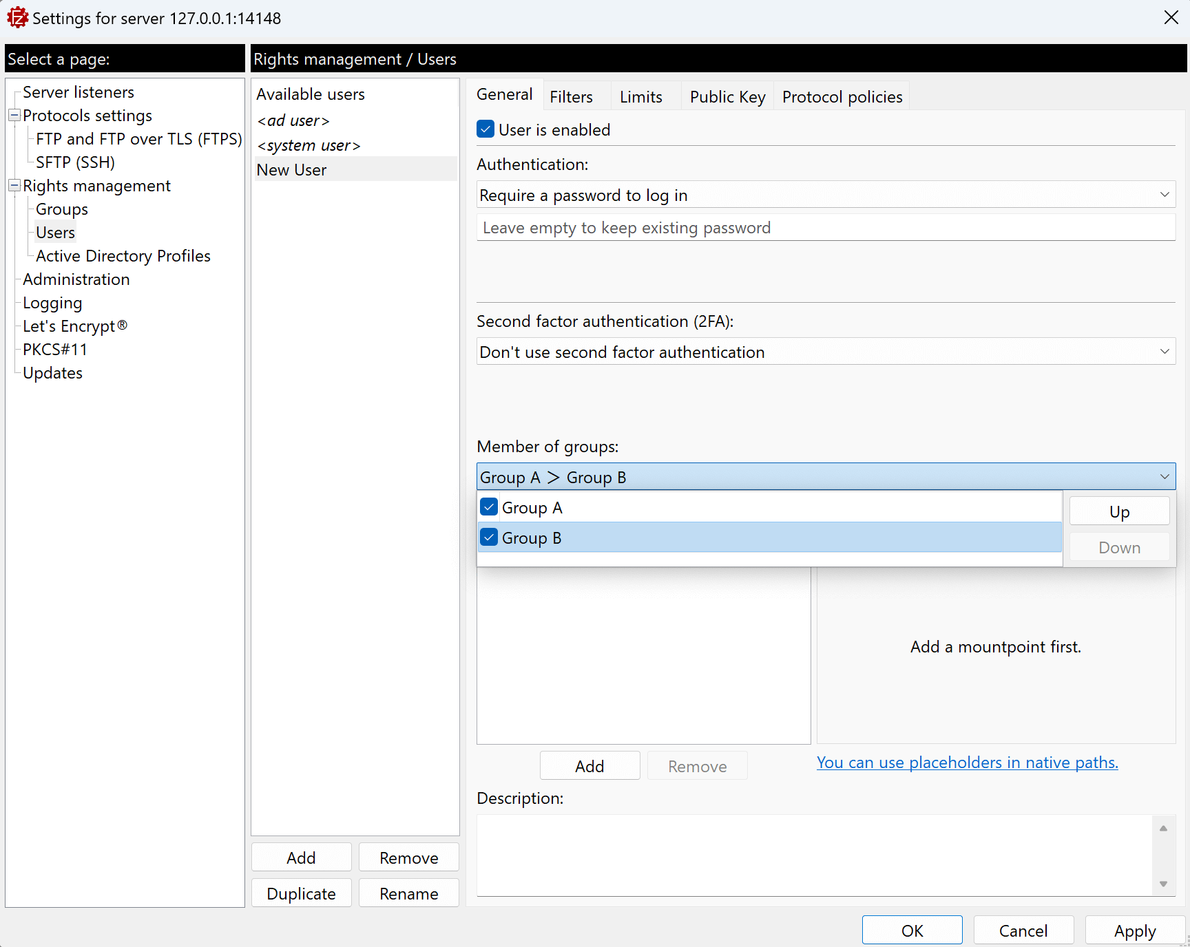Open the second factor authentication dropdown
Screen dimensions: 1190x947
click(825, 352)
